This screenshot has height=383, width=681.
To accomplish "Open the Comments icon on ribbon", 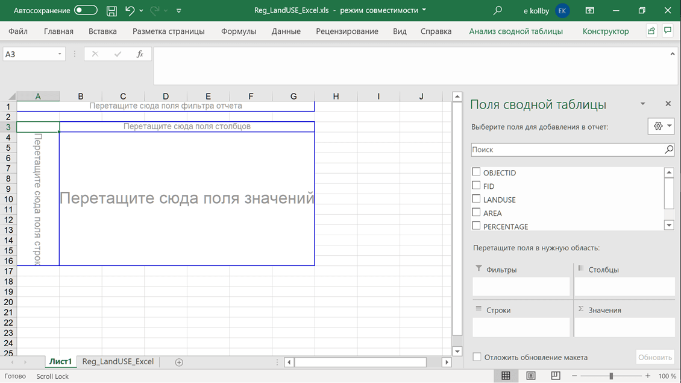I will [668, 31].
